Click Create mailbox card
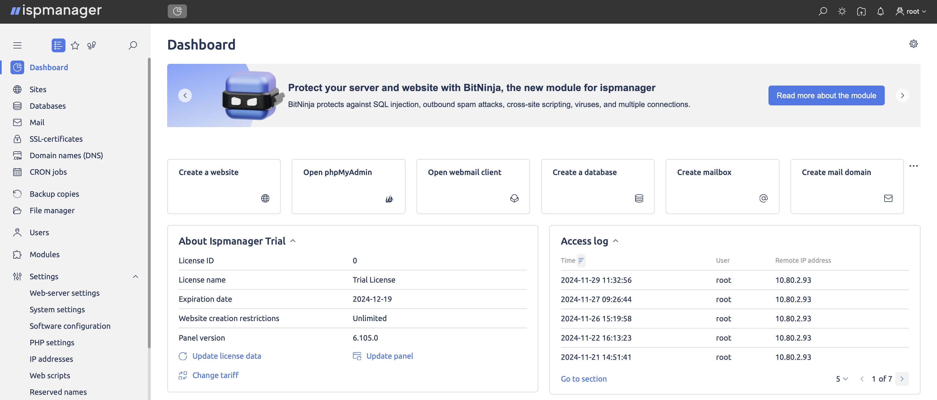 click(722, 186)
